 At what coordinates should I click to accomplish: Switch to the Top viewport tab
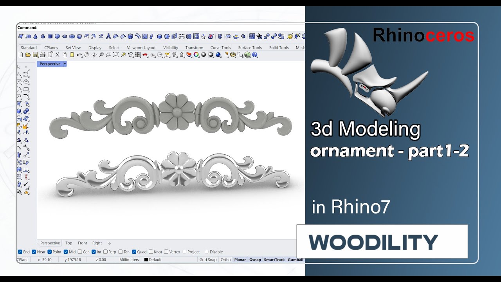click(x=69, y=243)
